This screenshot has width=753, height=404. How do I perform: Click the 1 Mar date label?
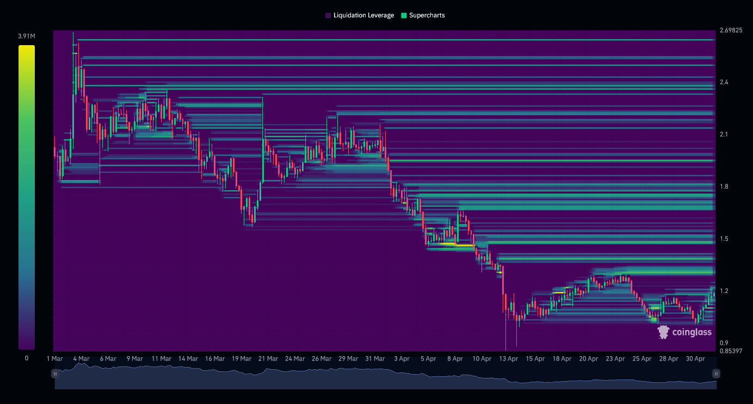point(55,359)
